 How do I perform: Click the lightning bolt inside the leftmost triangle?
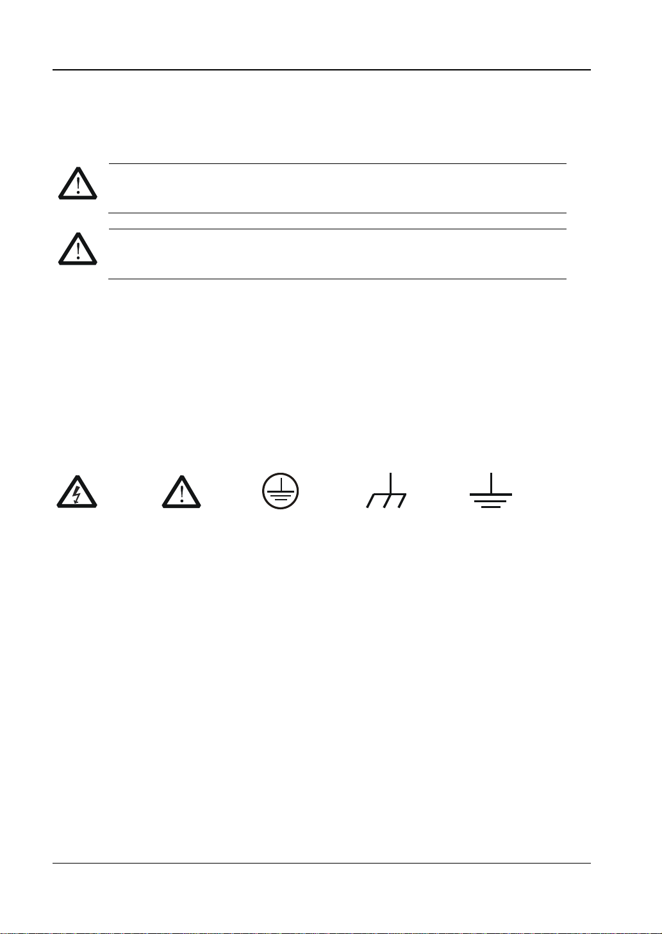click(x=76, y=495)
